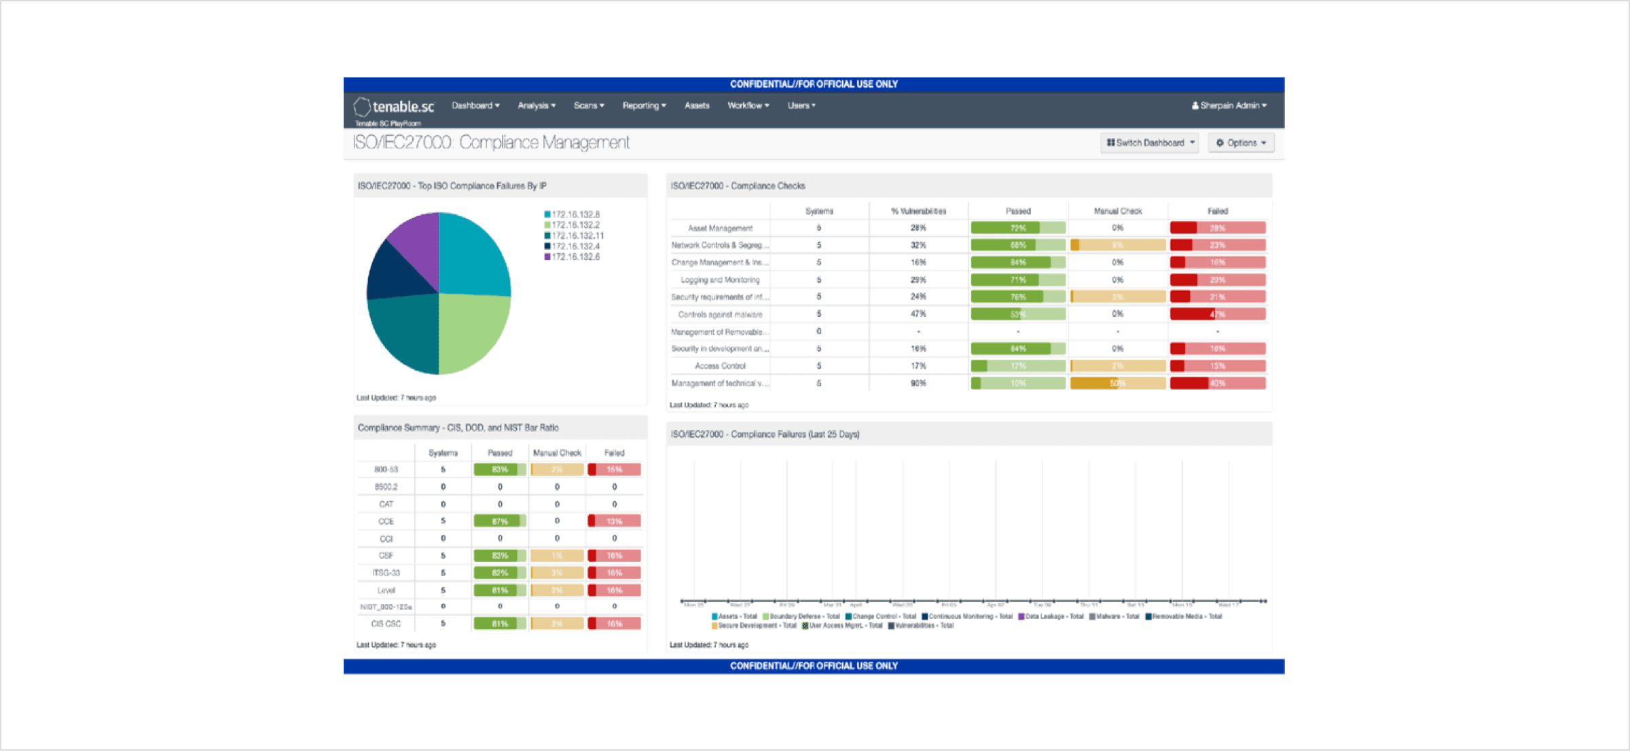1630x752 pixels.
Task: Click the user icon beside Sherpain Admin
Action: [1195, 106]
